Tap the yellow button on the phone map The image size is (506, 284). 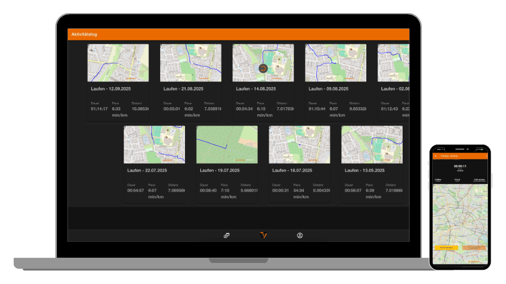coord(446,248)
